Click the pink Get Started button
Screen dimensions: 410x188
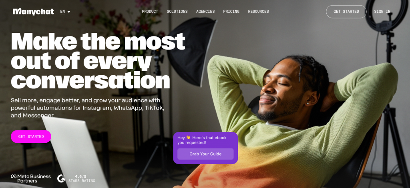click(31, 136)
